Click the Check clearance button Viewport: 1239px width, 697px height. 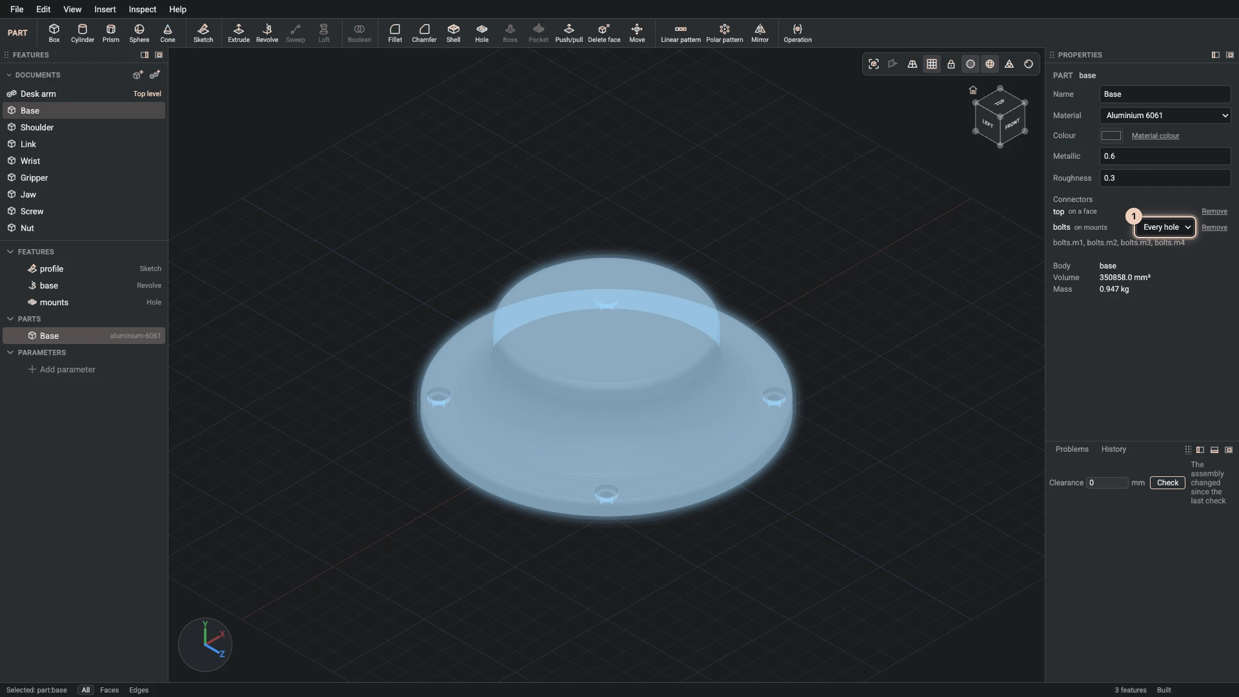pos(1167,483)
